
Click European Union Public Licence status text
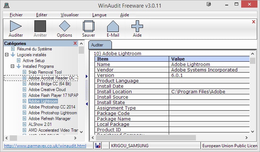(x=230, y=146)
